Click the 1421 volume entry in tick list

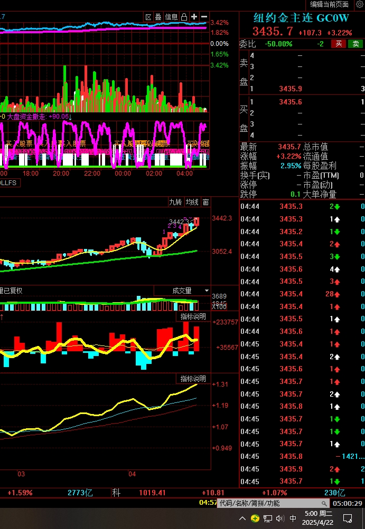click(352, 456)
